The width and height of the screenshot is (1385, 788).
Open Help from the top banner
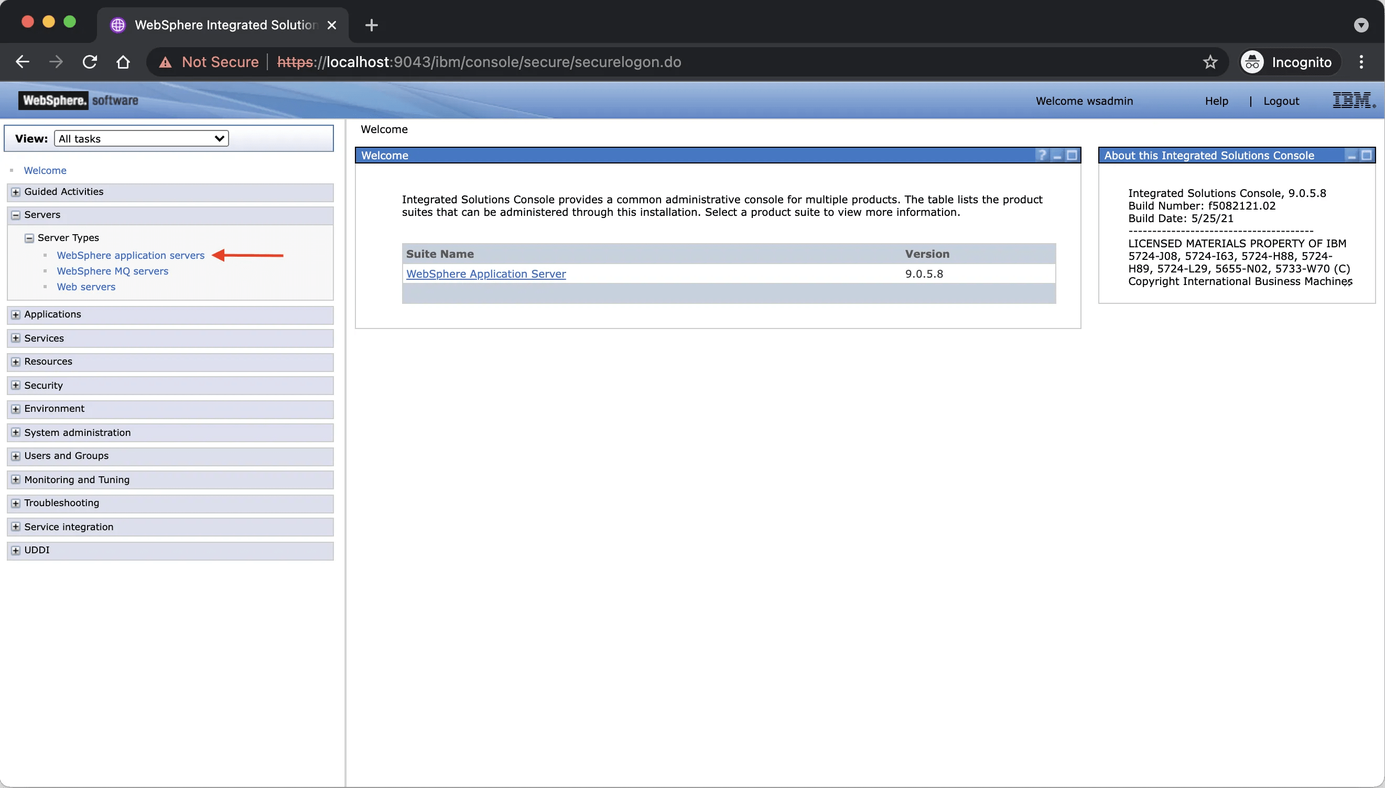pyautogui.click(x=1216, y=101)
